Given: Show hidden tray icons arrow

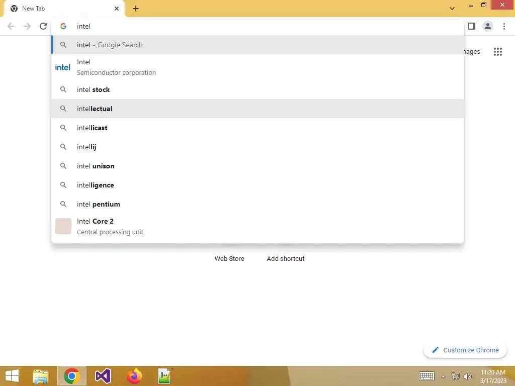Looking at the screenshot, I should point(444,376).
